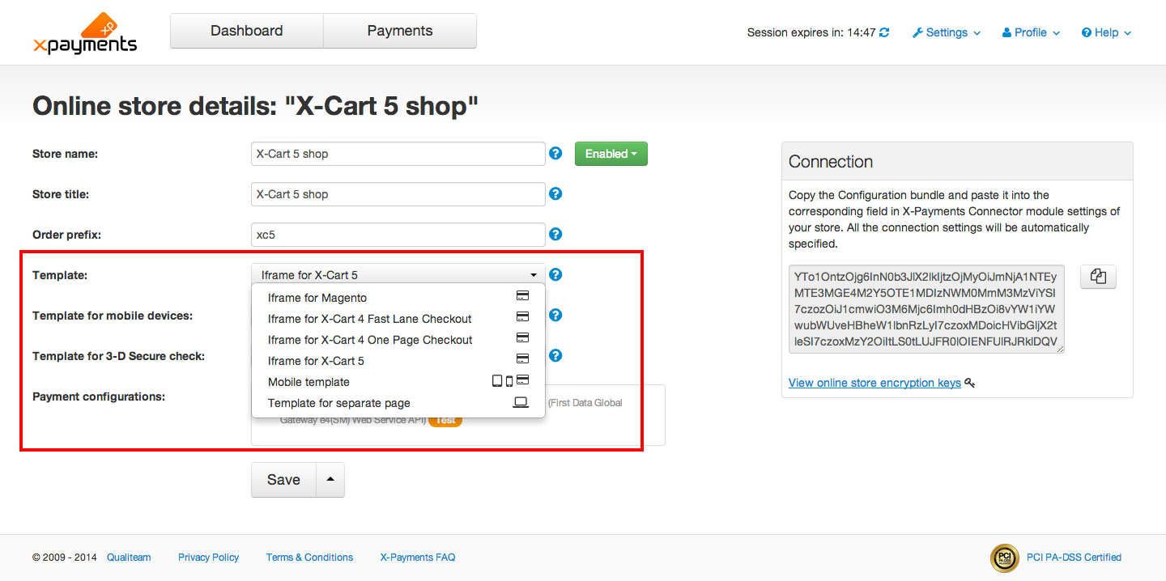The width and height of the screenshot is (1166, 581).
Task: Go to the Payments tab
Action: point(400,31)
